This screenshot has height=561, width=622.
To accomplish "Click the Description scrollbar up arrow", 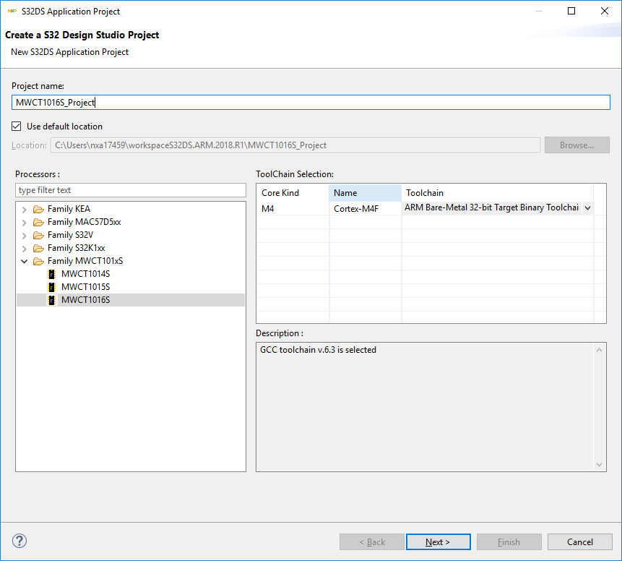I will [599, 350].
